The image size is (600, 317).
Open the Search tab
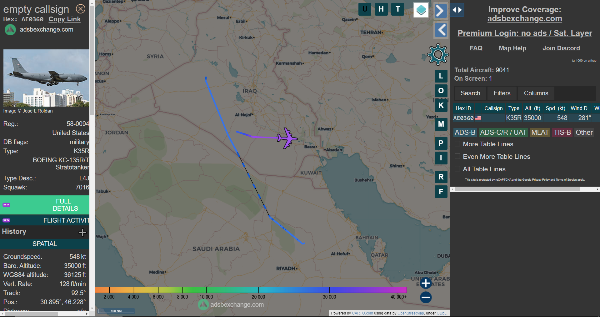coord(470,93)
